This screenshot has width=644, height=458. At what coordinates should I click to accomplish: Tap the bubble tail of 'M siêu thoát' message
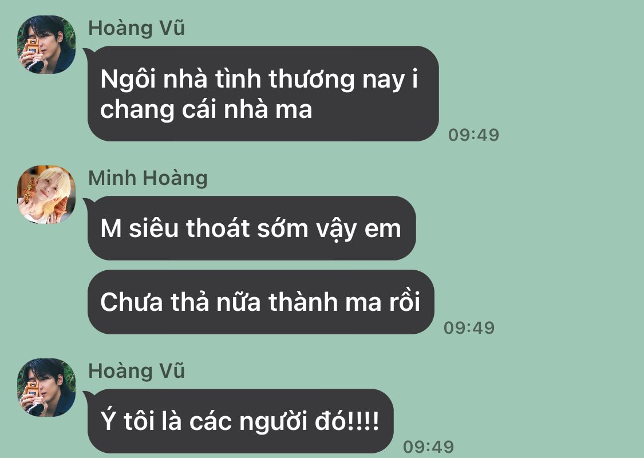(x=87, y=203)
